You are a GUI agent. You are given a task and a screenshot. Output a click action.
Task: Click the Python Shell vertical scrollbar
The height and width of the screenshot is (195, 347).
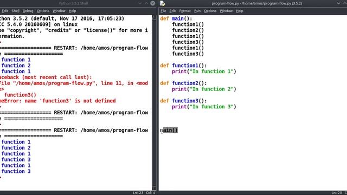tap(154, 103)
